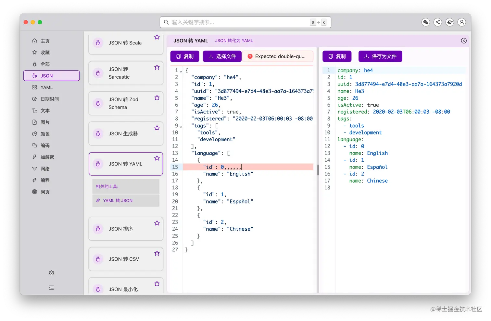Click '- development' in the YAML output
Screen dimensions: 491x321
362,132
